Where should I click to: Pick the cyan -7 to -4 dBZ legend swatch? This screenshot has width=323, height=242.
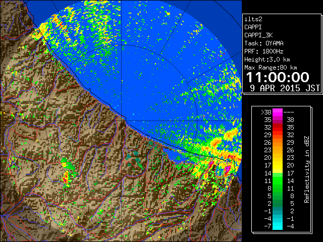pos(278,226)
